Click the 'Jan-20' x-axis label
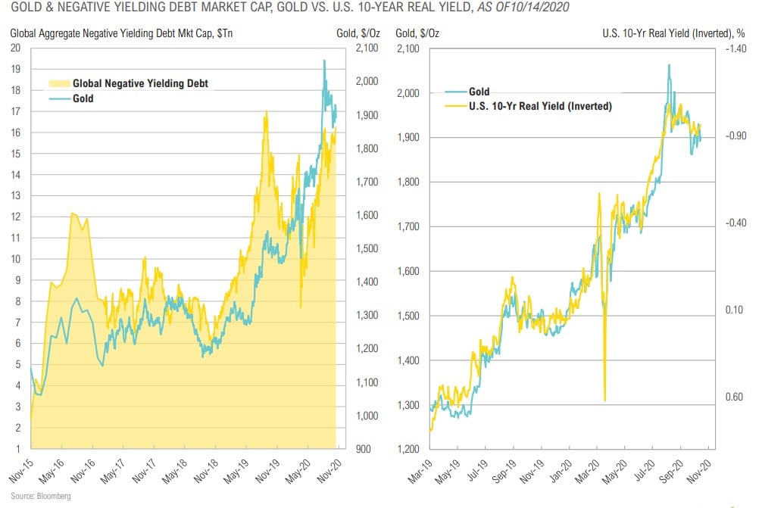This screenshot has width=762, height=508. [x=561, y=470]
